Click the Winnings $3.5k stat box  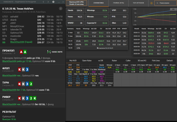click(97, 11)
